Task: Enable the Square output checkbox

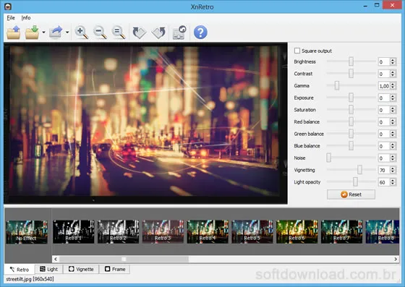Action: click(x=297, y=51)
